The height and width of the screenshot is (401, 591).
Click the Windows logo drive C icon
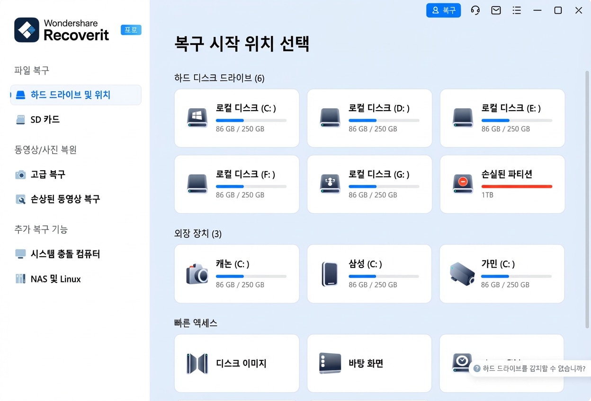click(x=197, y=118)
